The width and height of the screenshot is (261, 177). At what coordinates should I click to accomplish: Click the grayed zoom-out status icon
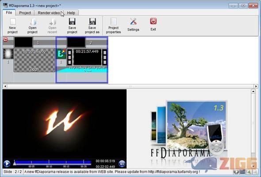(x=255, y=172)
